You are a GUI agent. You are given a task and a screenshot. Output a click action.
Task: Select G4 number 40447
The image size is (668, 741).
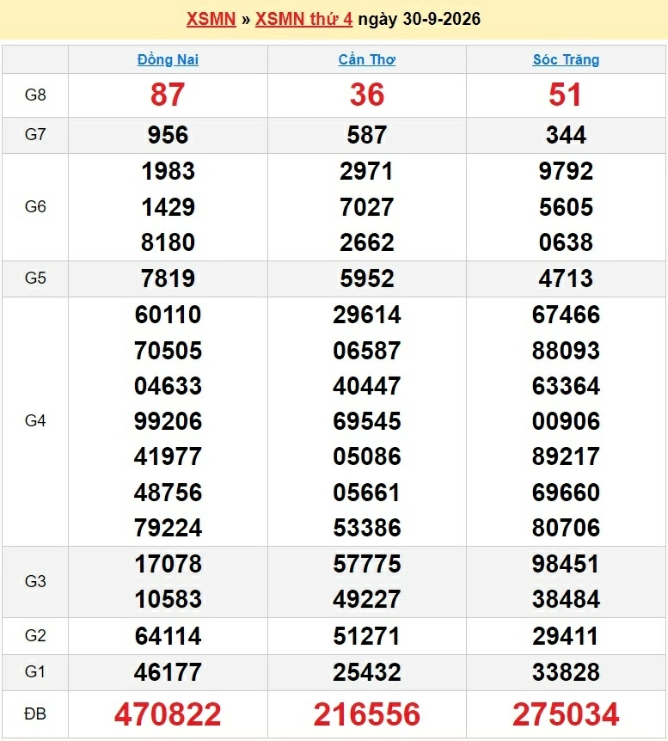(x=367, y=386)
